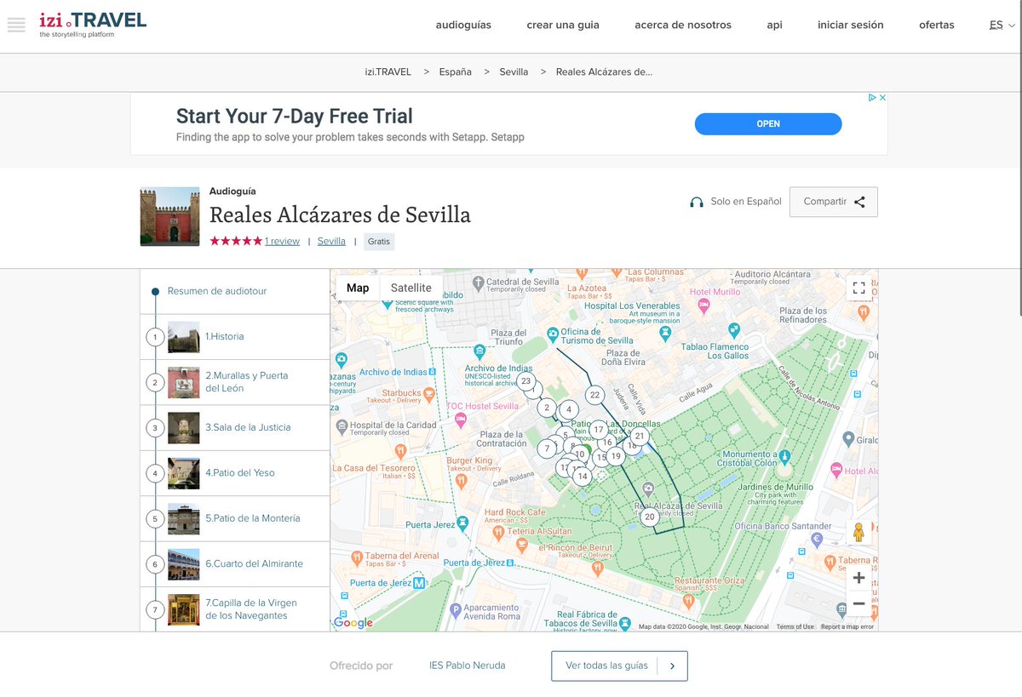Image resolution: width=1022 pixels, height=697 pixels.
Task: Click TOC Hostel Sevilla hotel pin
Action: 460,420
